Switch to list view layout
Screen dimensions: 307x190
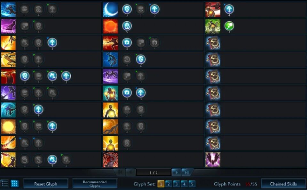[x=5, y=184]
